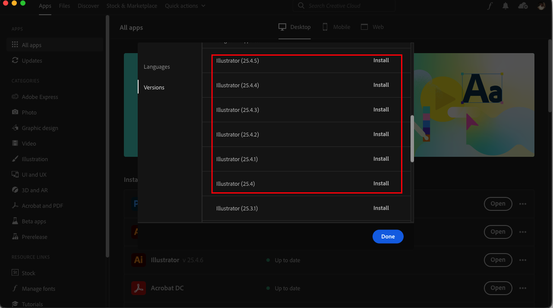Select the Versions tab in dialog
The height and width of the screenshot is (308, 553).
[154, 87]
